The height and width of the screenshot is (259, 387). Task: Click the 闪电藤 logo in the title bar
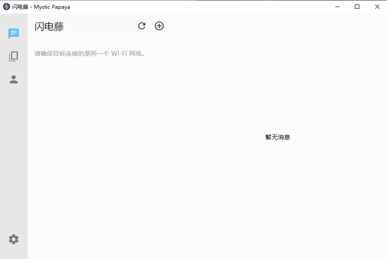[5, 7]
